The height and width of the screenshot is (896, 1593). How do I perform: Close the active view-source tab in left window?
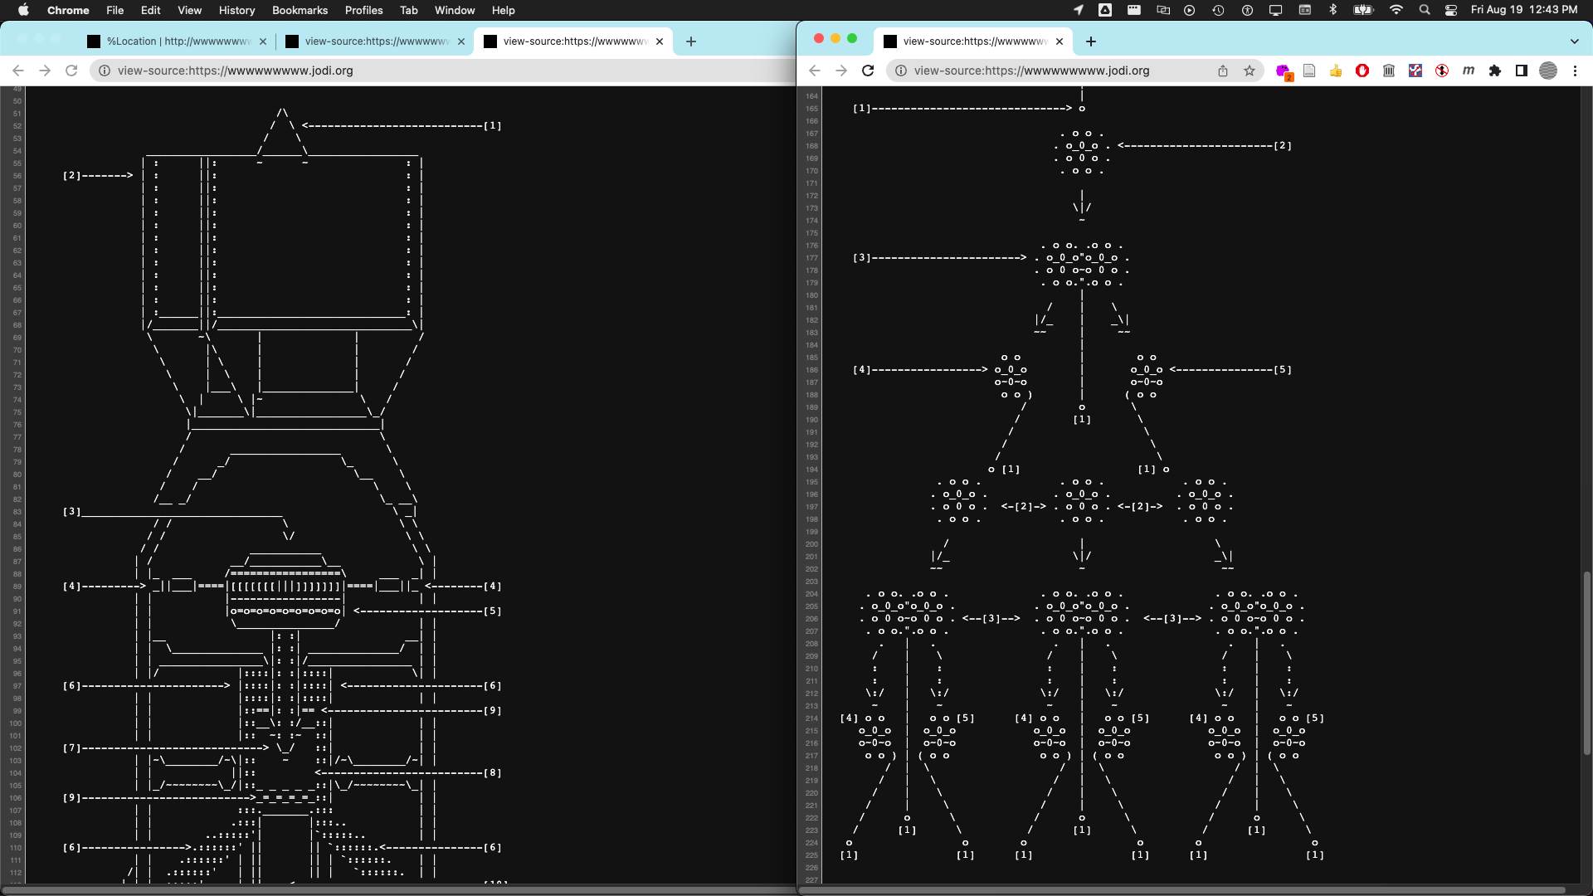(x=660, y=41)
